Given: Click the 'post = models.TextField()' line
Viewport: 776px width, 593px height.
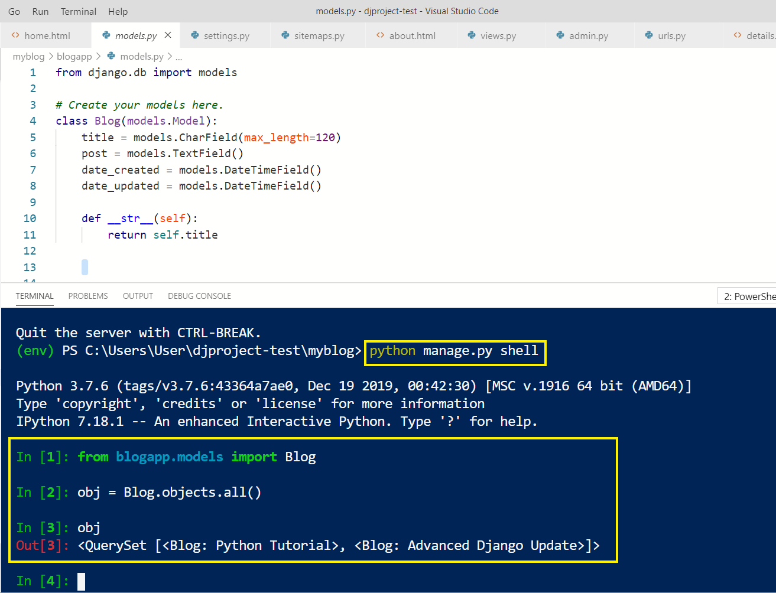Looking at the screenshot, I should coord(163,154).
